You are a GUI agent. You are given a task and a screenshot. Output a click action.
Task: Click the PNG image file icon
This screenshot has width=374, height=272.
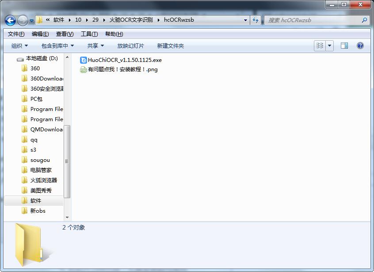pos(83,70)
